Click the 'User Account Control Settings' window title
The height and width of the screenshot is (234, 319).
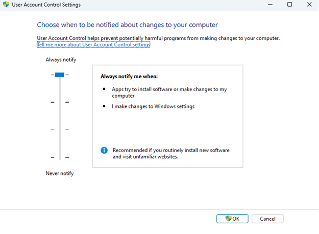[x=46, y=5]
